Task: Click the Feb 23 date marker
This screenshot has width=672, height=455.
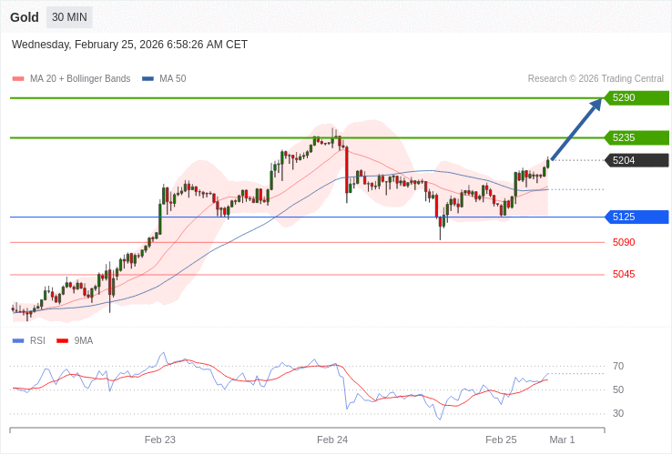Action: [160, 440]
